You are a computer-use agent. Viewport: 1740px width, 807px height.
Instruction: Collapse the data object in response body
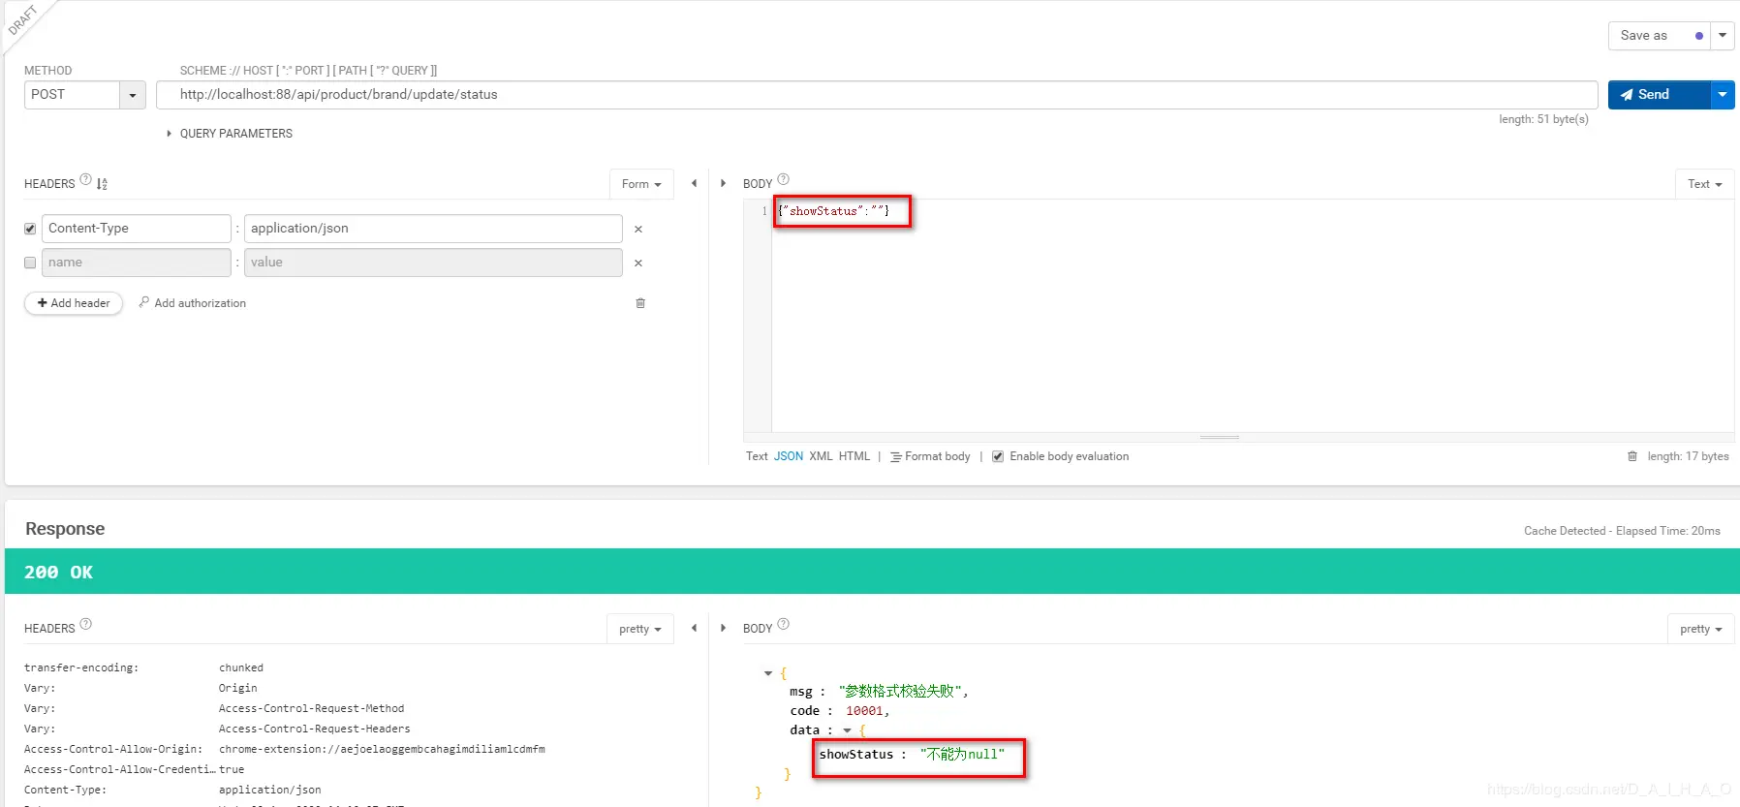click(x=848, y=730)
